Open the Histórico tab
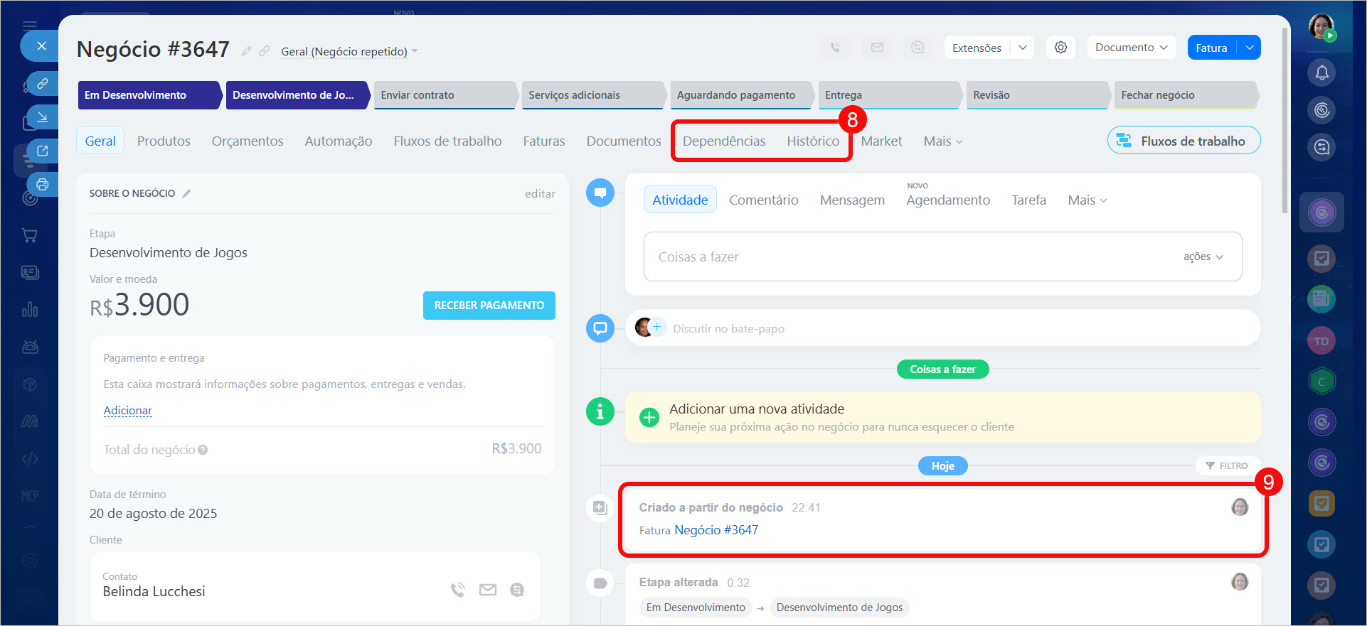This screenshot has height=626, width=1367. click(812, 141)
